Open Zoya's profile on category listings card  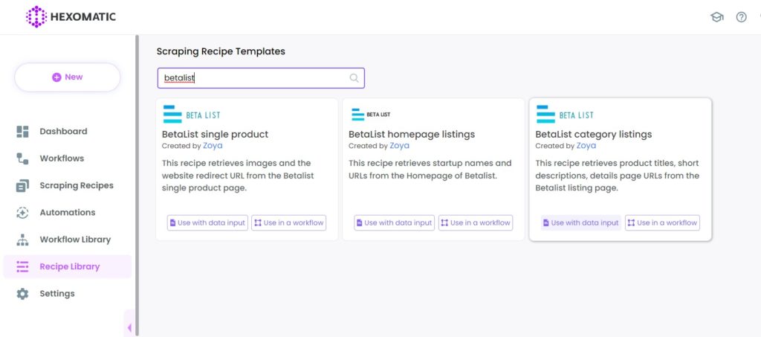[x=586, y=146]
